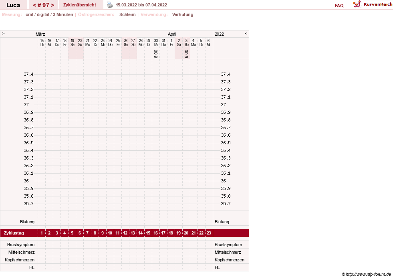Viewport: 393px width, 279px height.
Task: Click the April month header
Action: (172, 34)
